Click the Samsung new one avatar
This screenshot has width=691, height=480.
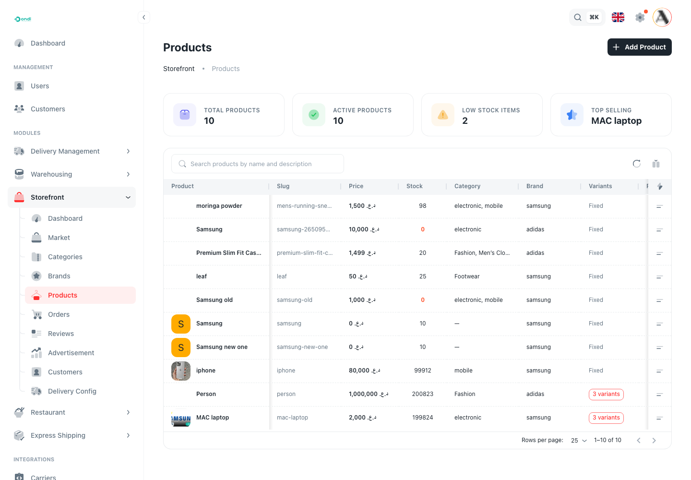(x=181, y=348)
